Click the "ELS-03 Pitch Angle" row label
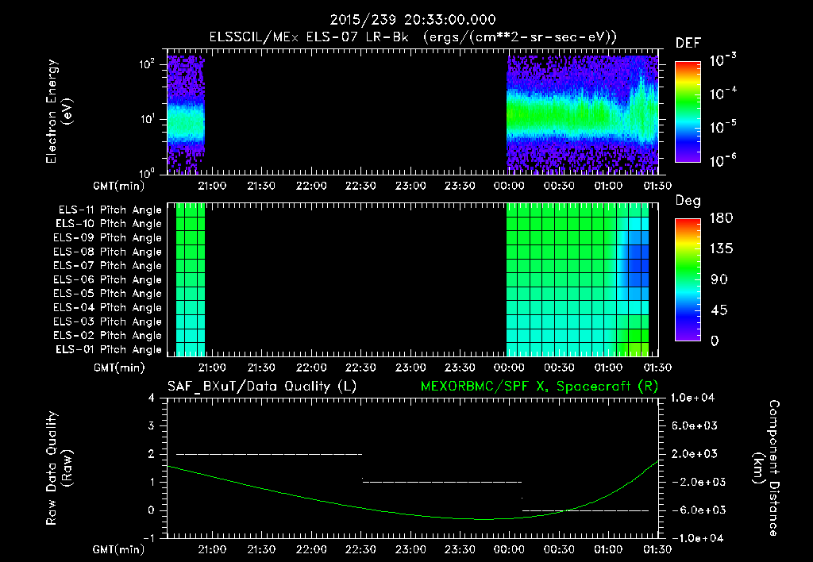 [x=107, y=322]
